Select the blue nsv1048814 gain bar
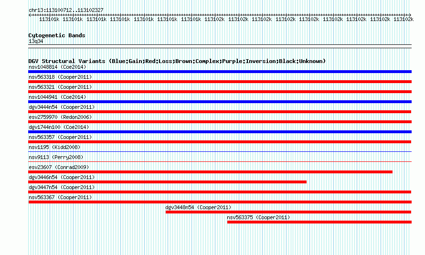This screenshot has width=425, height=255. (220, 72)
